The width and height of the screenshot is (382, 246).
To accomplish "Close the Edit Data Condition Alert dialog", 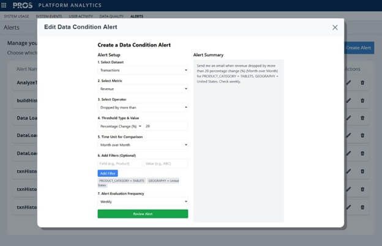I will click(335, 28).
